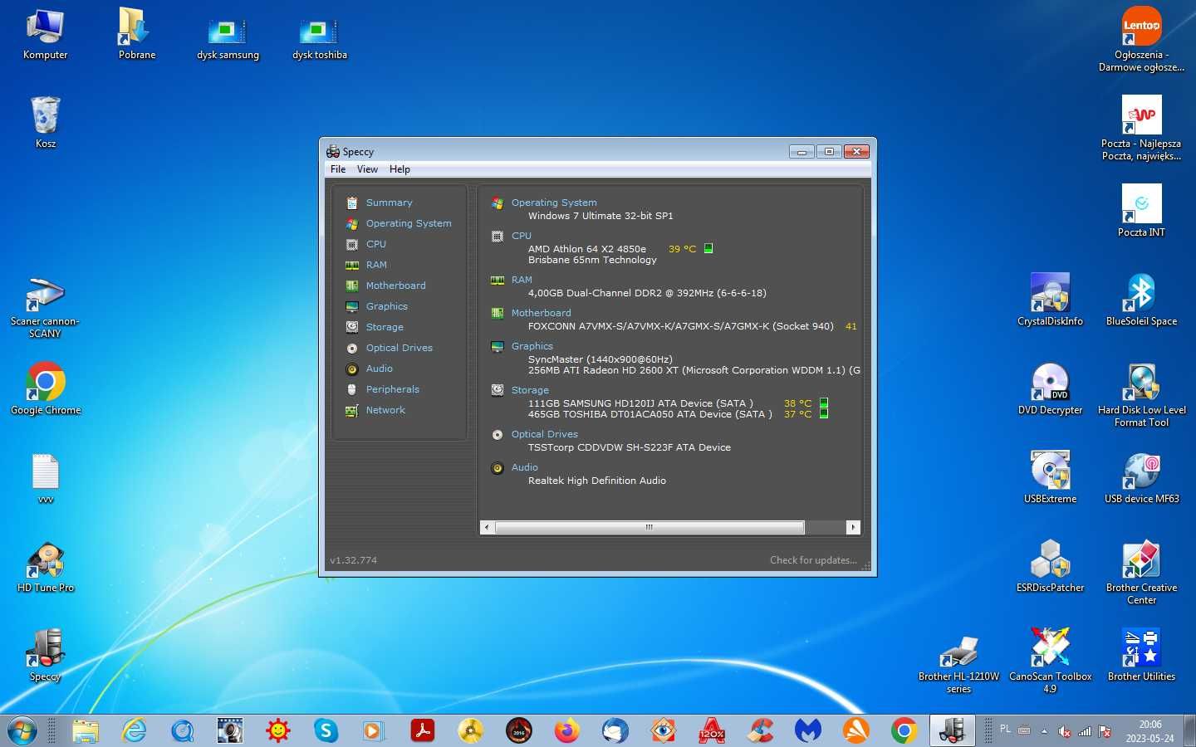The image size is (1196, 747).
Task: Select the dysk toshiba desktop shortcut
Action: (x=320, y=38)
